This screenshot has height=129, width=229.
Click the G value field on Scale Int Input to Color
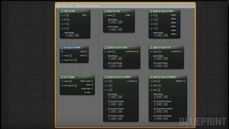click(156, 20)
